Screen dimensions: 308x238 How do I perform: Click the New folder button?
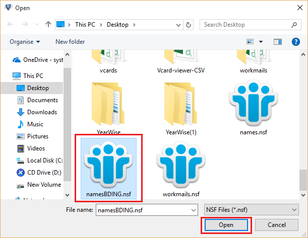[x=70, y=42]
